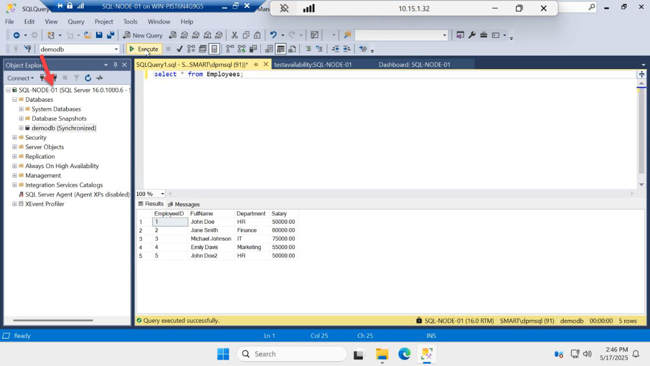Expand the System Databases node
Image resolution: width=650 pixels, height=366 pixels.
point(21,109)
